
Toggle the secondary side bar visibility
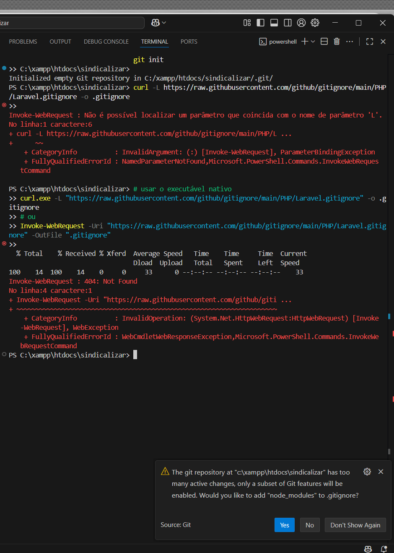[288, 23]
